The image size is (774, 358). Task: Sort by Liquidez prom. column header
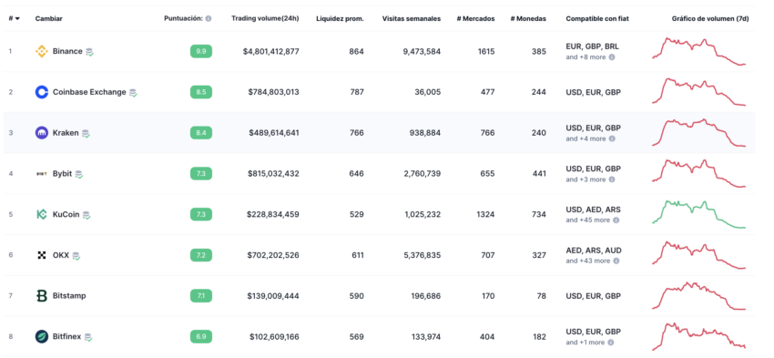(x=340, y=19)
